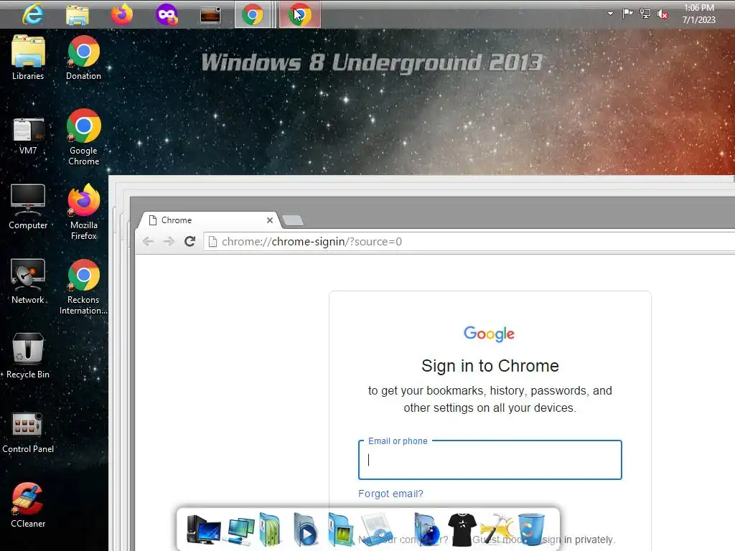Open pictures folder in dock
Screen dimensions: 735x551
(340, 529)
